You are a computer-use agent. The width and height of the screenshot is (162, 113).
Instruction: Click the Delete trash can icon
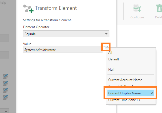[x=159, y=8]
